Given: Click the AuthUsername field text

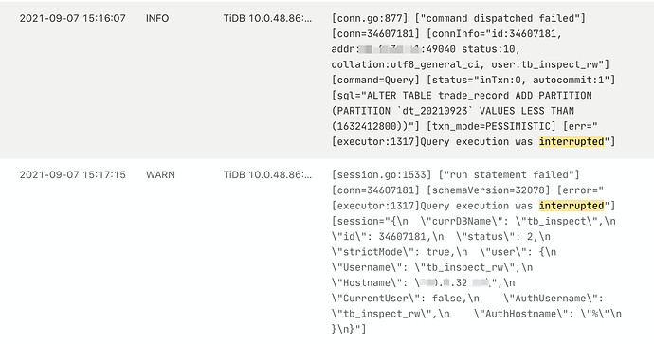Looking at the screenshot, I should point(554,299).
